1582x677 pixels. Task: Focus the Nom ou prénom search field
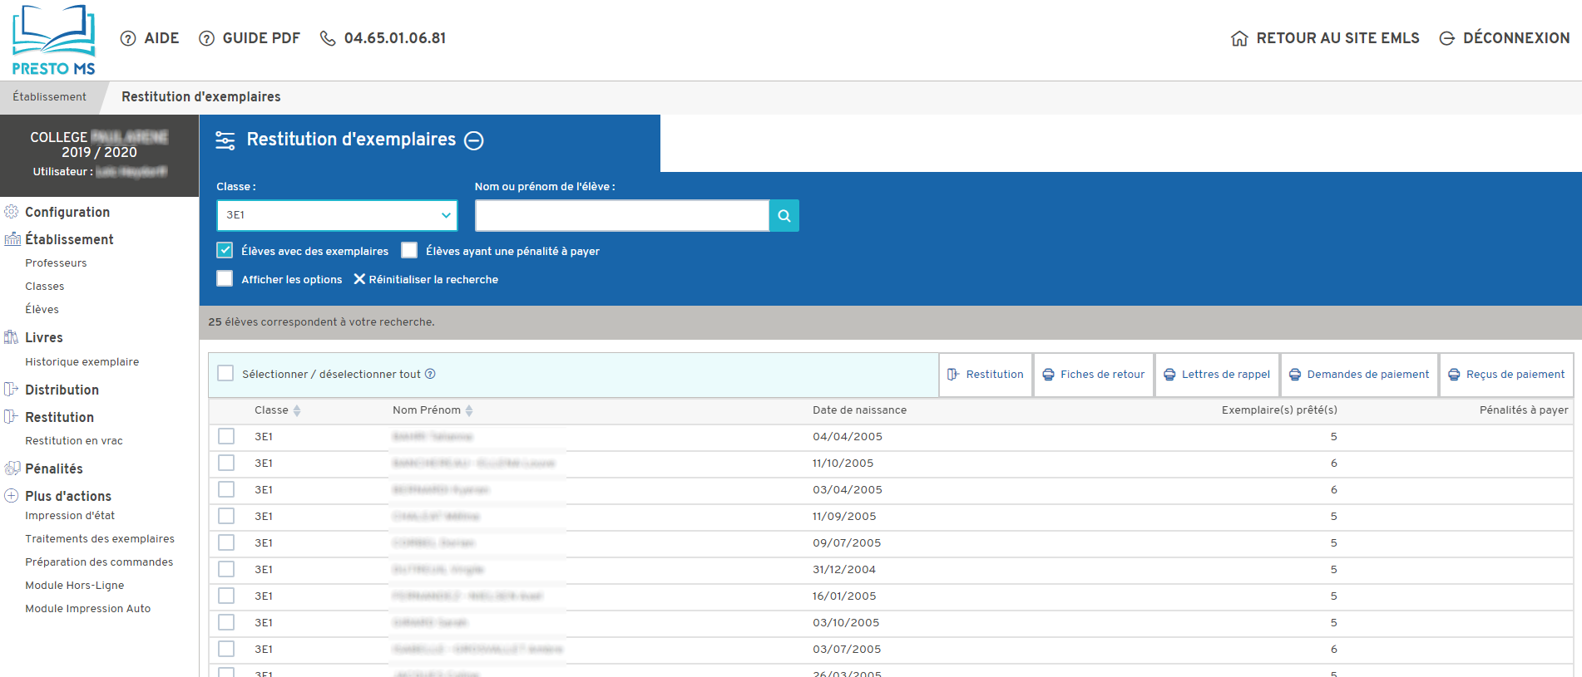point(621,216)
